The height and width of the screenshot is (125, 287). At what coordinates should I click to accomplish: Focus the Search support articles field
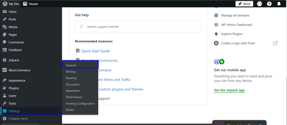(x=138, y=27)
